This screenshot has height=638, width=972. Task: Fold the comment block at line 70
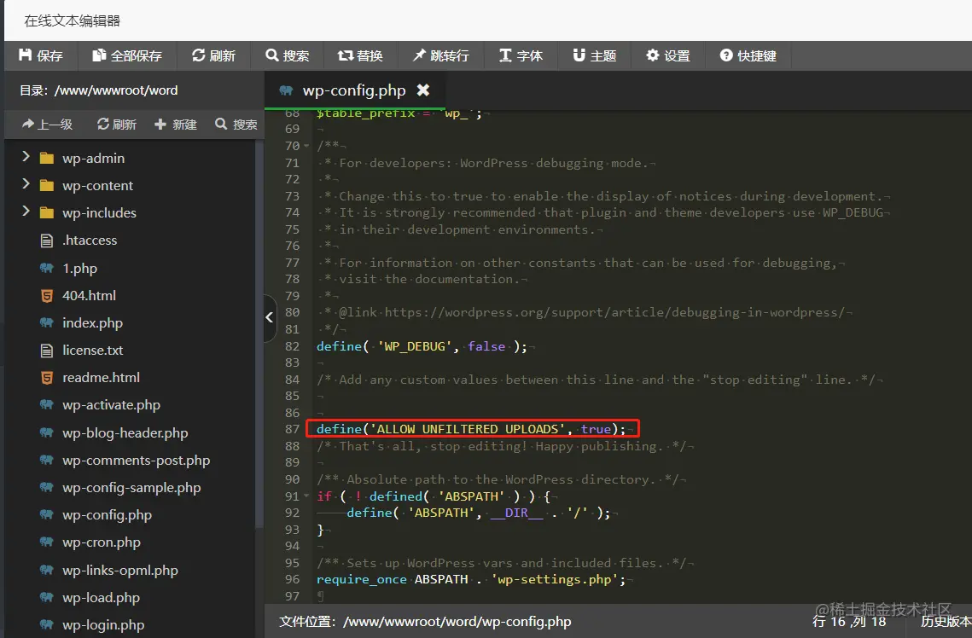pos(307,146)
